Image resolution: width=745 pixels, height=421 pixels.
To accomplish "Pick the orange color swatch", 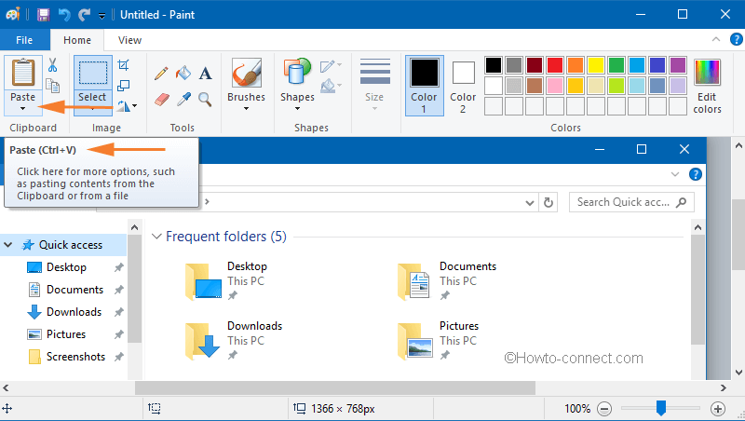I will point(576,65).
